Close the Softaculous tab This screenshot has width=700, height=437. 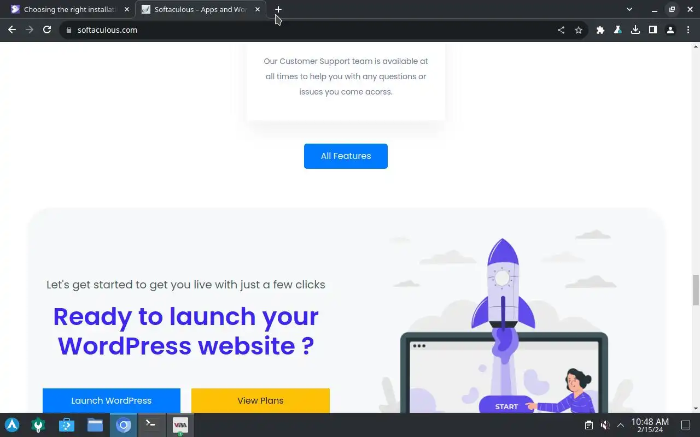(258, 9)
